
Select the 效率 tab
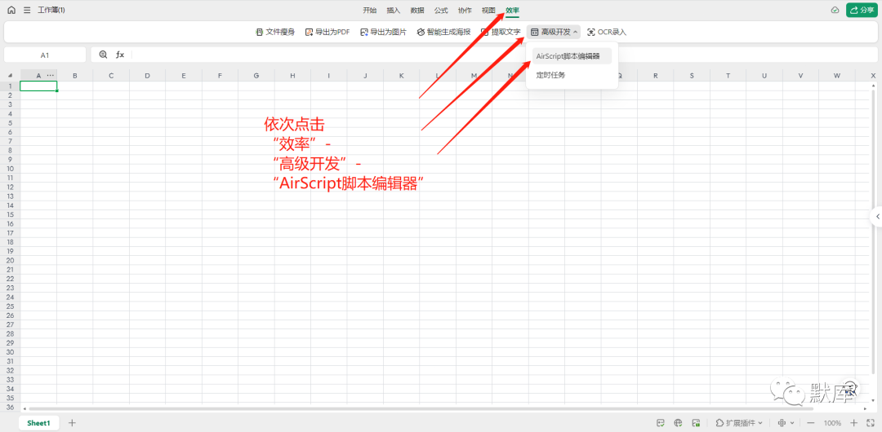coord(512,10)
